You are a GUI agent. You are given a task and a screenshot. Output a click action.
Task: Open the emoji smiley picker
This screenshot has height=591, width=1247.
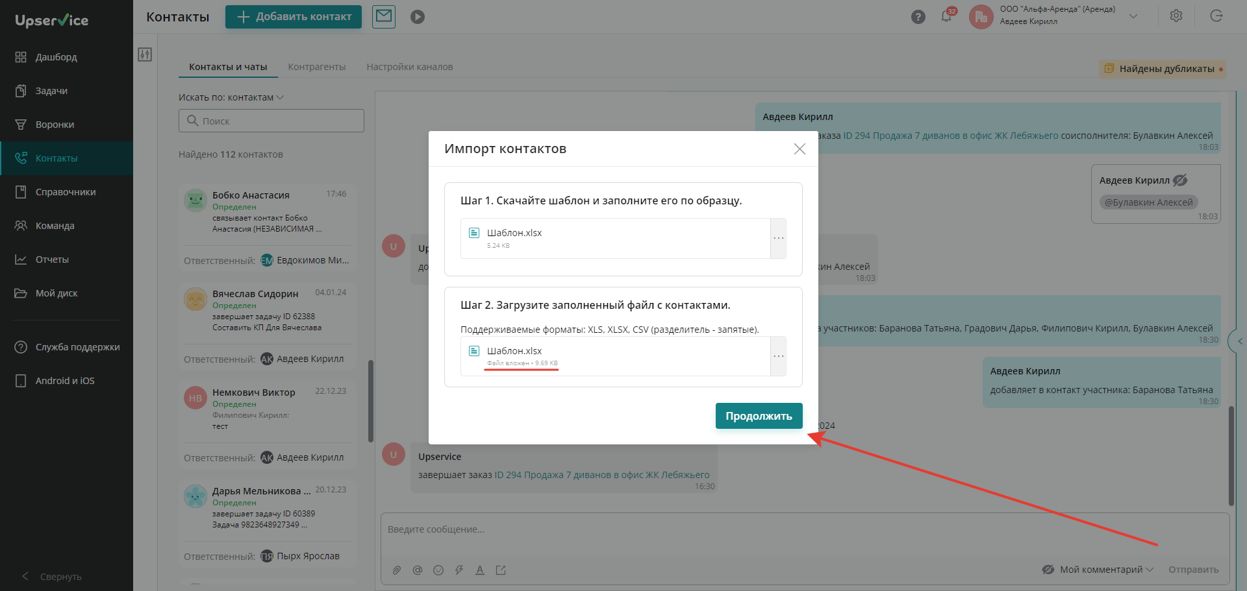[438, 570]
